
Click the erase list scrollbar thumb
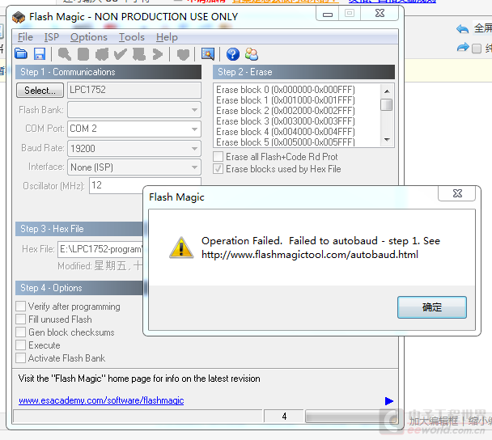[387, 105]
